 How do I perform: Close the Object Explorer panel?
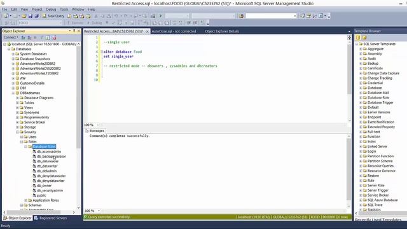pyautogui.click(x=79, y=31)
